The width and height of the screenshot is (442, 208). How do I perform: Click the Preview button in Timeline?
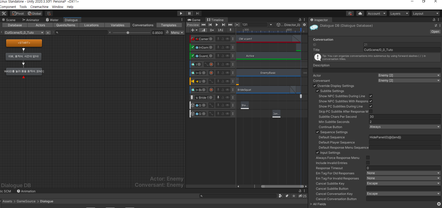point(193,25)
